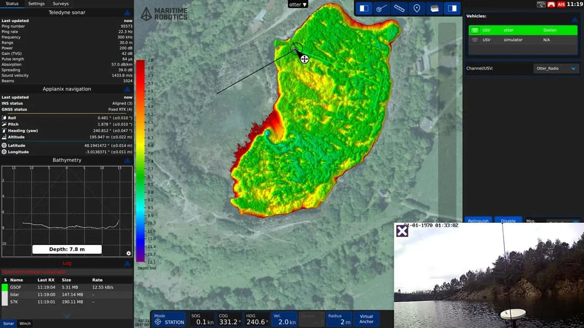Click the waypoint pin marker icon

(416, 9)
